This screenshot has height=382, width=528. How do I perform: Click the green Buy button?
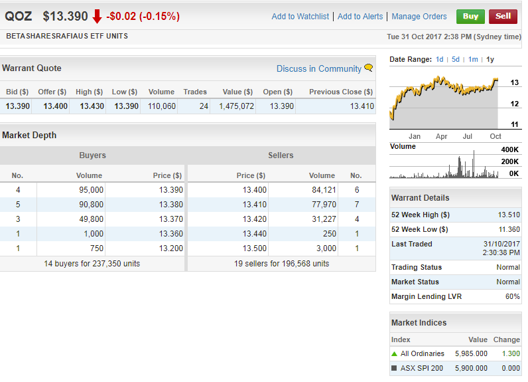(470, 17)
